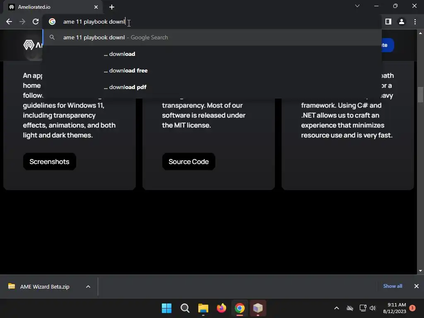The width and height of the screenshot is (424, 318).
Task: Click the scrollbar up arrow
Action: 420,33
